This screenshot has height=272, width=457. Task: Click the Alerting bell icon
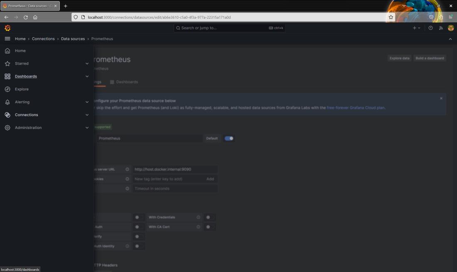(x=7, y=102)
